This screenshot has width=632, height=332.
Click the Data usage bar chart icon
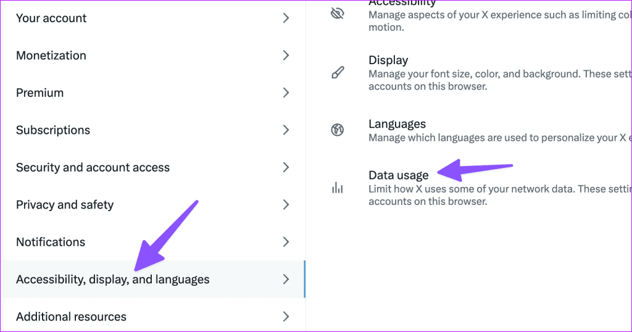coord(338,188)
